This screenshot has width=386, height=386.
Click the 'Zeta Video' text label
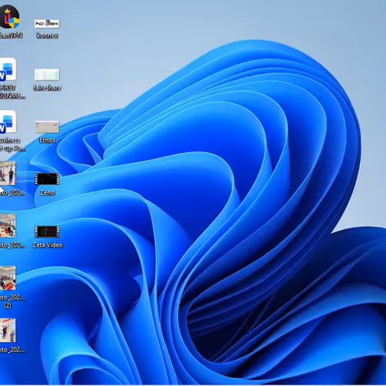tap(48, 245)
